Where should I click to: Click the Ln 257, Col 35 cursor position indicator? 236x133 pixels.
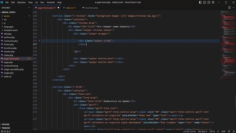(189, 132)
